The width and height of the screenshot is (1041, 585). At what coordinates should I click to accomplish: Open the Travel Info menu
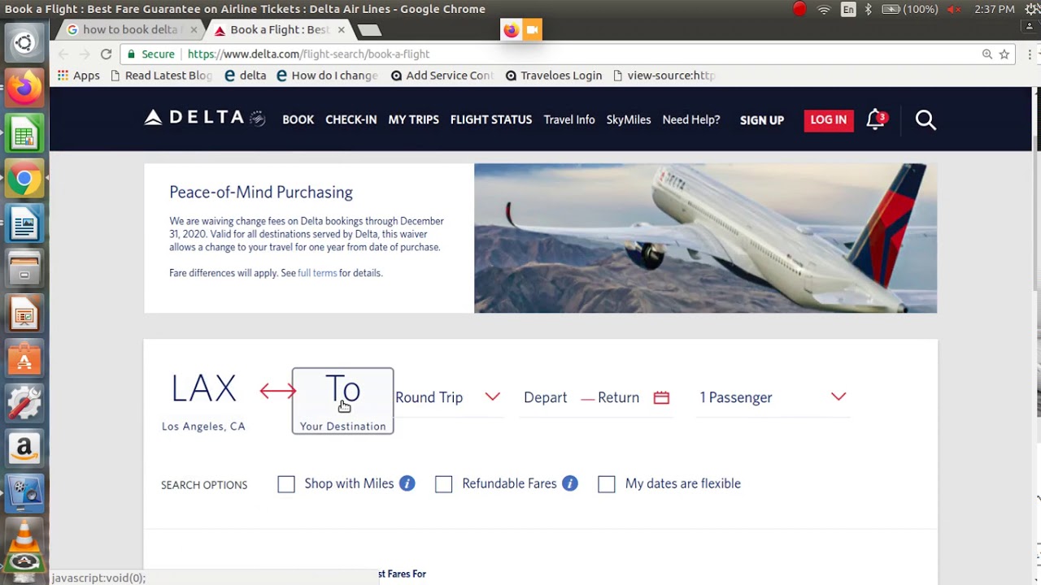click(569, 119)
